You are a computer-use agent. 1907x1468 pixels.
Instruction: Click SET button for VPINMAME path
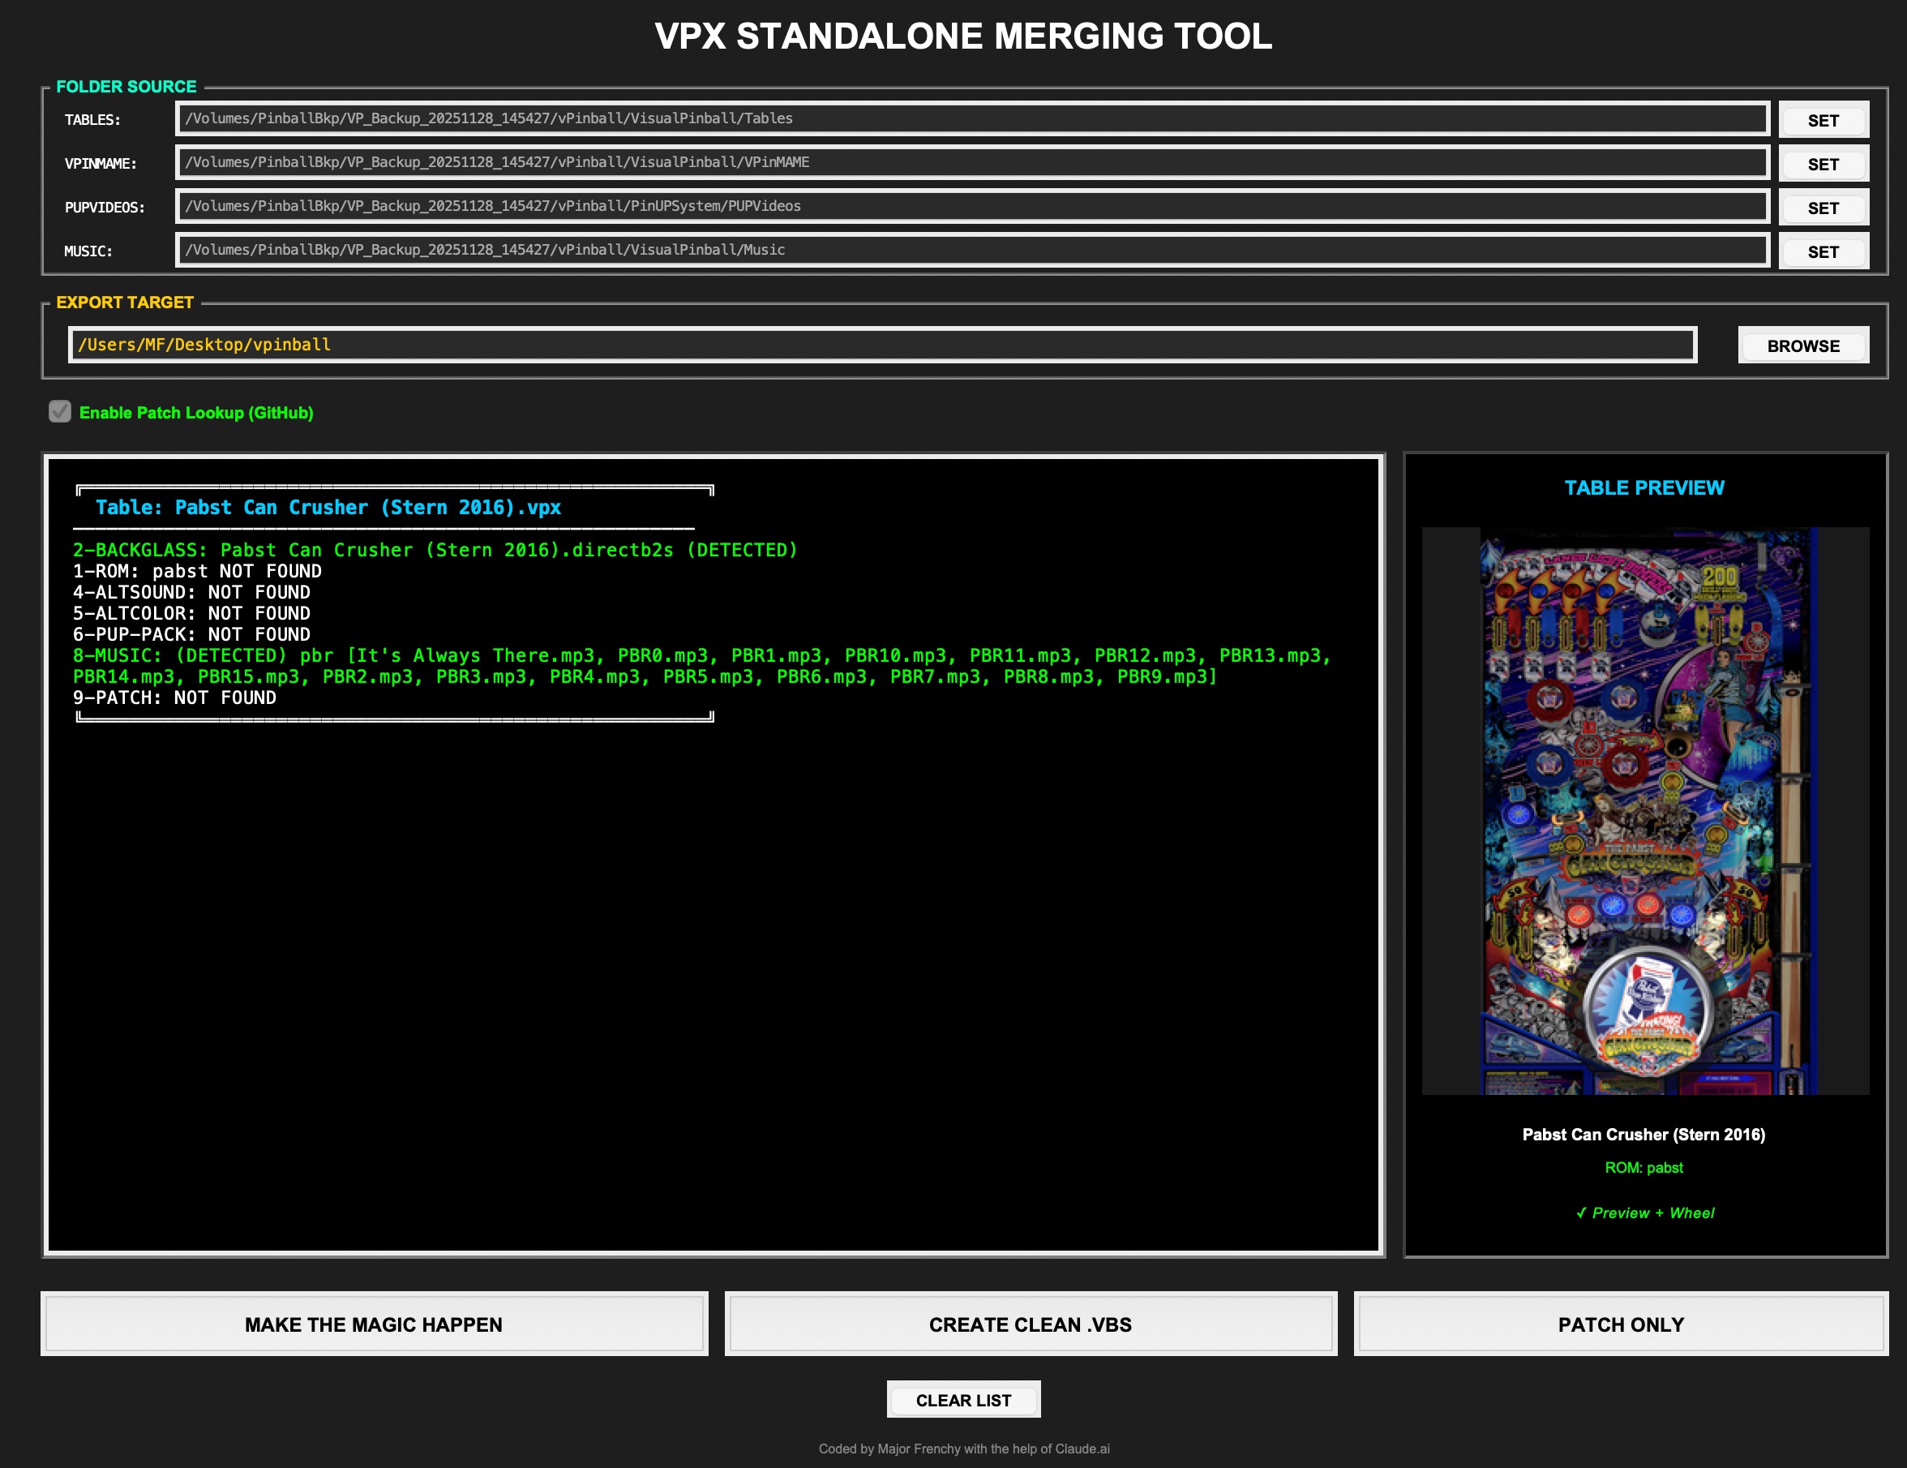pos(1823,164)
